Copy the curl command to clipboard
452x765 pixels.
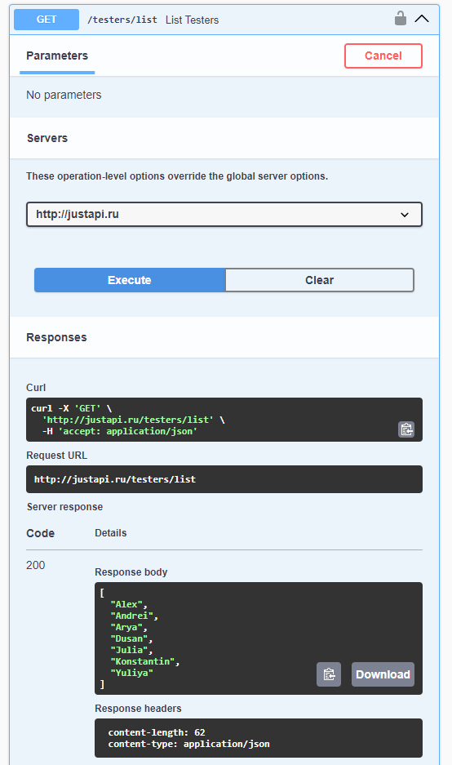click(x=406, y=429)
